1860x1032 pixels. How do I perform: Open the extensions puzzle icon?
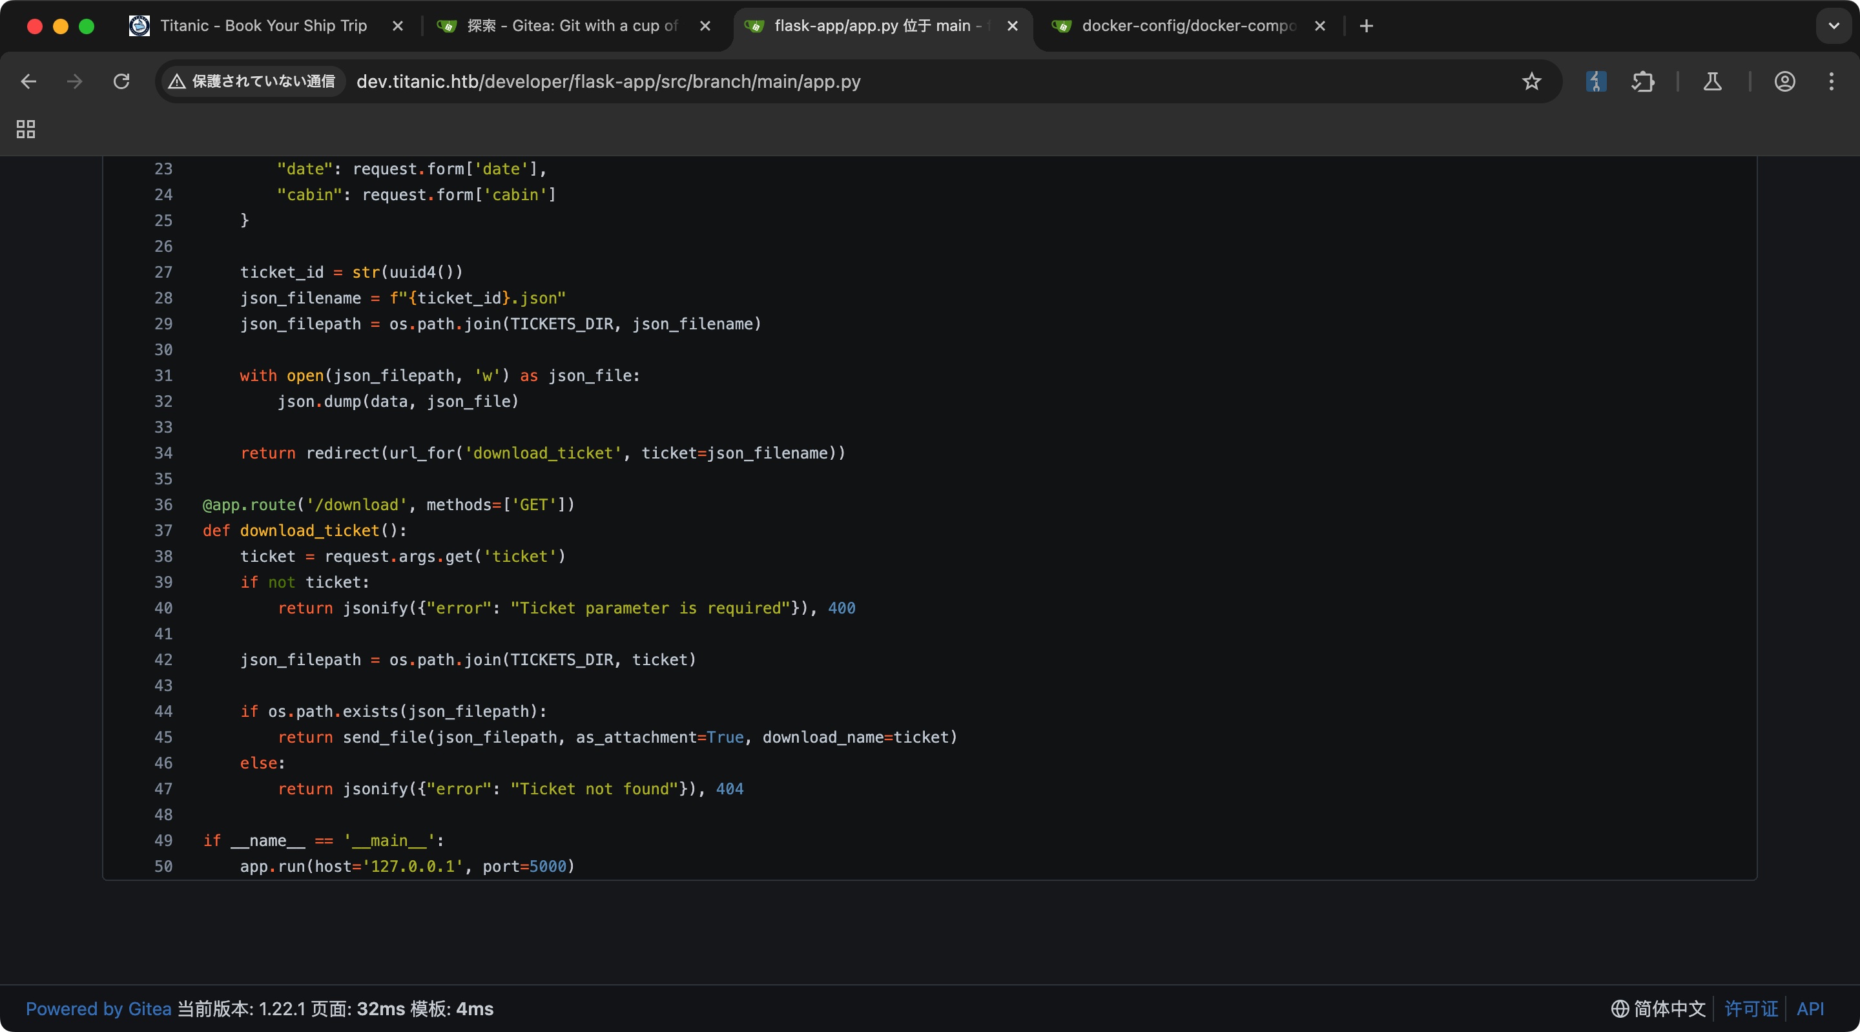coord(1642,81)
